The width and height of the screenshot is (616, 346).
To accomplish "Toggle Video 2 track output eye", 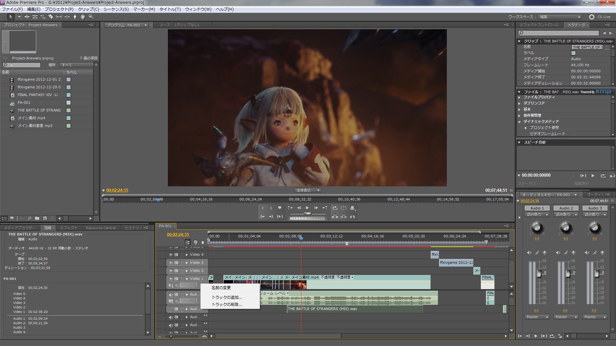I will pyautogui.click(x=171, y=271).
